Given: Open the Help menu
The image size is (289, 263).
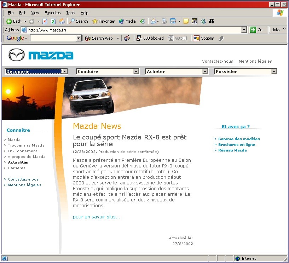Looking at the screenshot, I should tap(85, 13).
